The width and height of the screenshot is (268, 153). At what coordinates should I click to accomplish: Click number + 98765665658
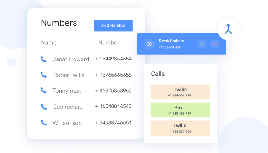tap(113, 75)
